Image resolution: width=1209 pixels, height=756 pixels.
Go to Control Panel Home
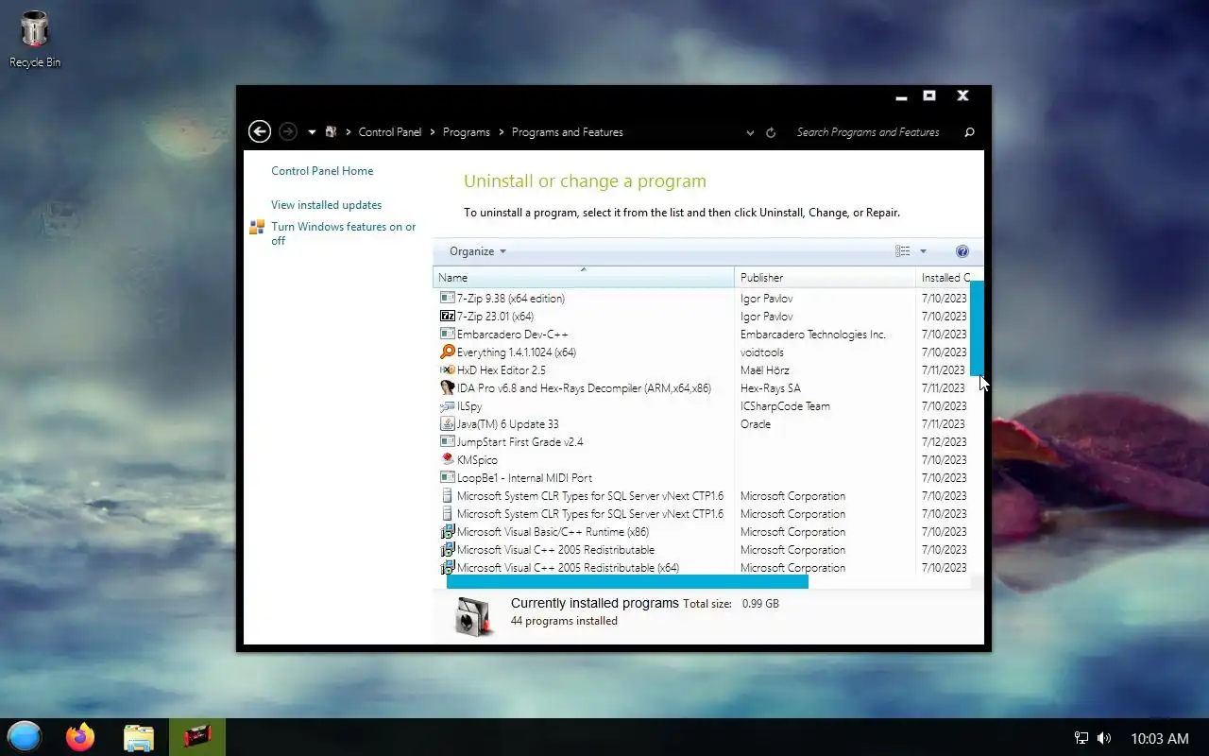[322, 171]
